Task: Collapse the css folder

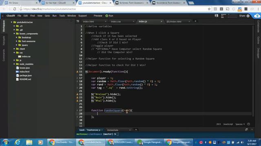Action: pyautogui.click(x=14, y=53)
